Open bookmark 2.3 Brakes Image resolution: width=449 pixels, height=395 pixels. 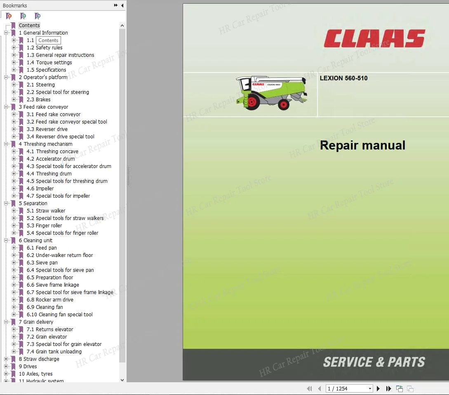[38, 100]
